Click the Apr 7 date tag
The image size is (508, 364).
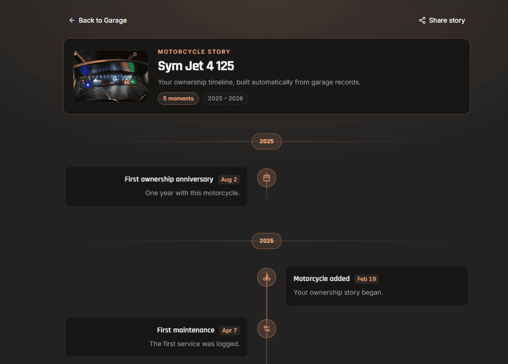(x=229, y=331)
